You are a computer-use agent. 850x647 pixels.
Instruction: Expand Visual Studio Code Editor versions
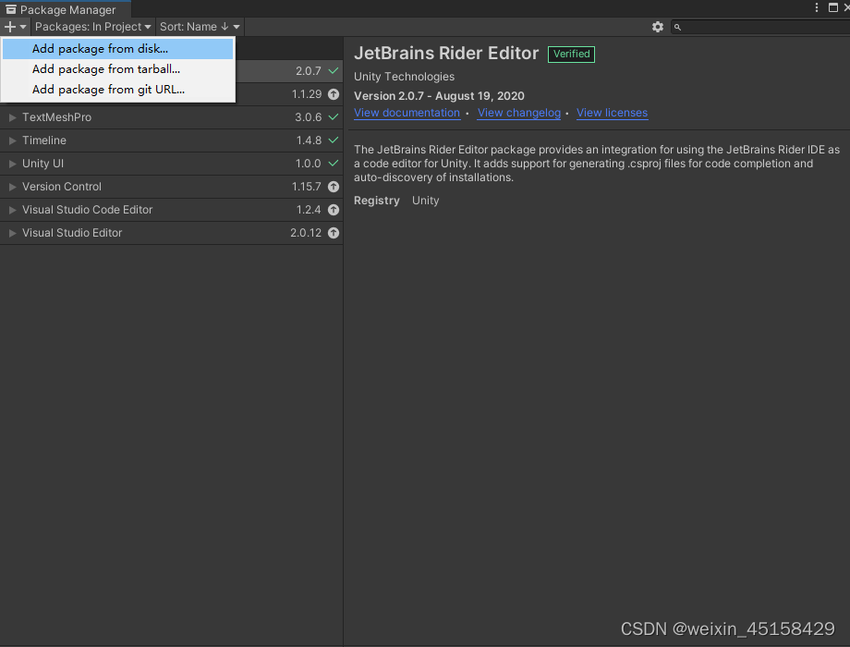[12, 210]
